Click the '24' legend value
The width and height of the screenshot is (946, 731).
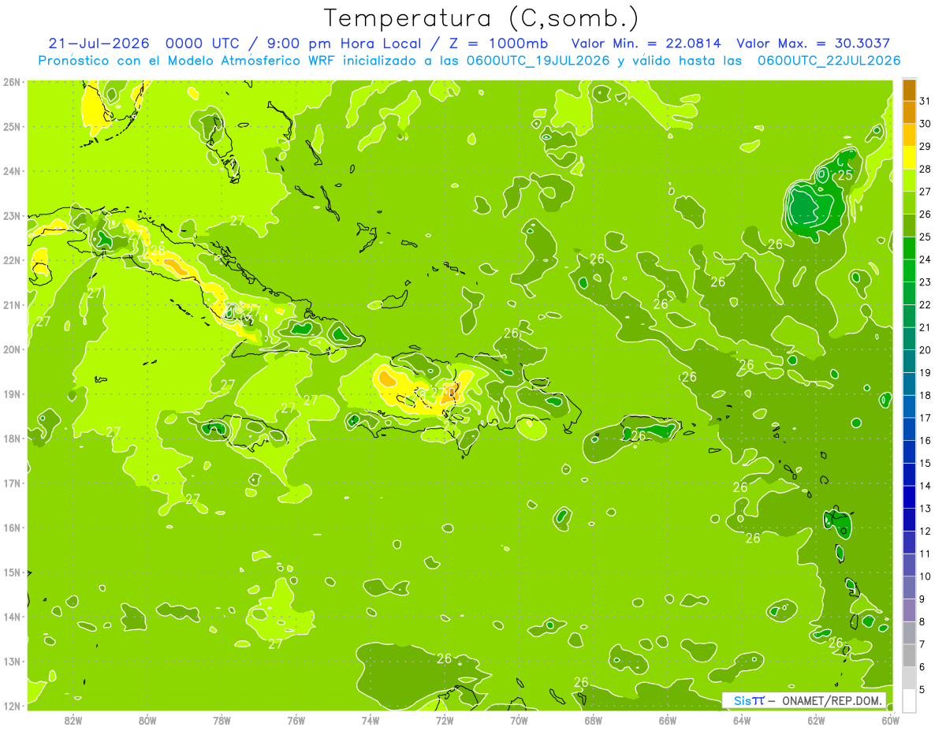[926, 259]
